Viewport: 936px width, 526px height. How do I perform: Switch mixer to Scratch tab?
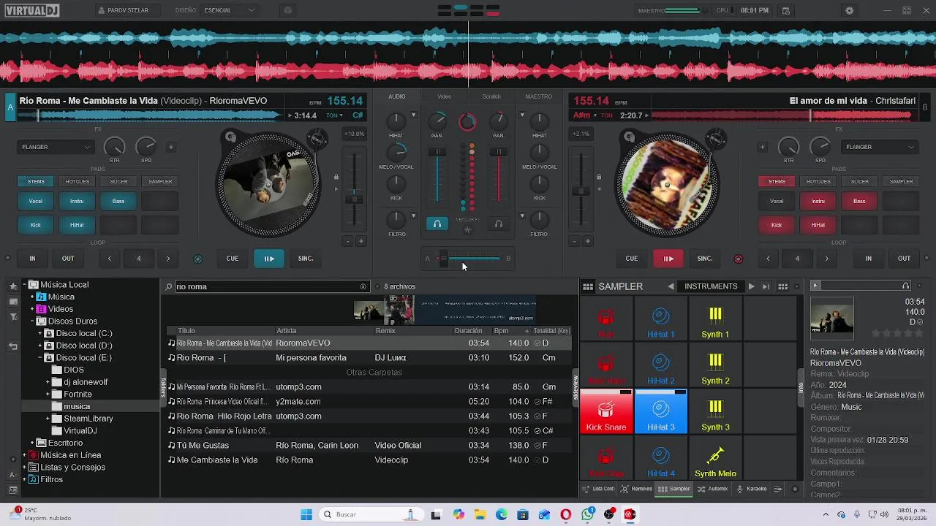[491, 96]
